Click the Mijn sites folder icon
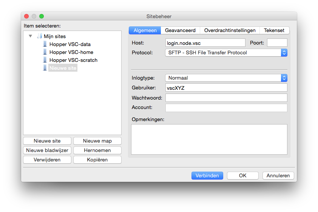The width and height of the screenshot is (318, 212). click(40, 36)
